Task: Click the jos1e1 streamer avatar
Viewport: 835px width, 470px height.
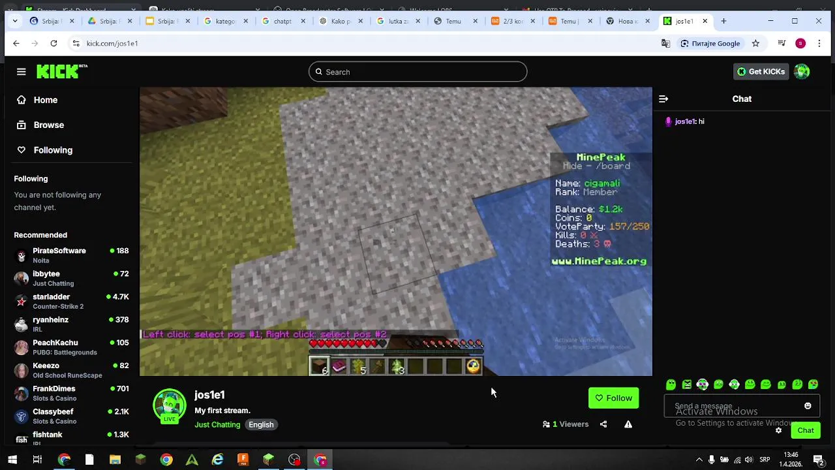Action: pos(170,405)
